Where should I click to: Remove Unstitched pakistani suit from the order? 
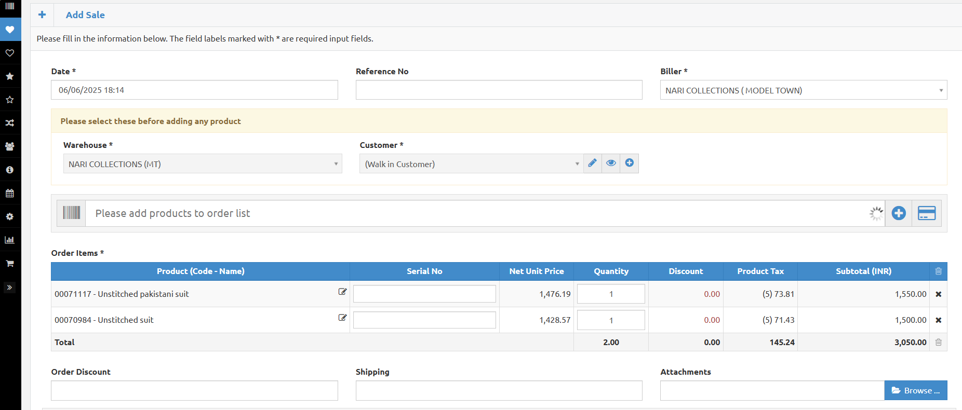point(938,294)
